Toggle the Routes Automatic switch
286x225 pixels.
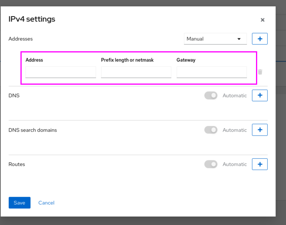pos(211,164)
